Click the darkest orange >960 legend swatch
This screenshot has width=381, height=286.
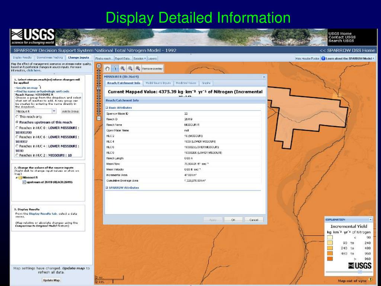pos(330,259)
